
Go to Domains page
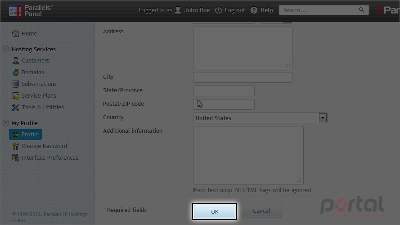point(33,72)
